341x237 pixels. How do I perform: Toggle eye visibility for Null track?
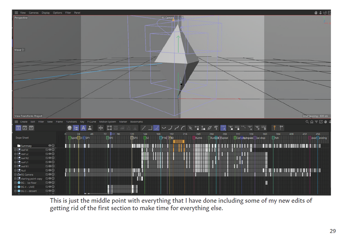coord(50,170)
